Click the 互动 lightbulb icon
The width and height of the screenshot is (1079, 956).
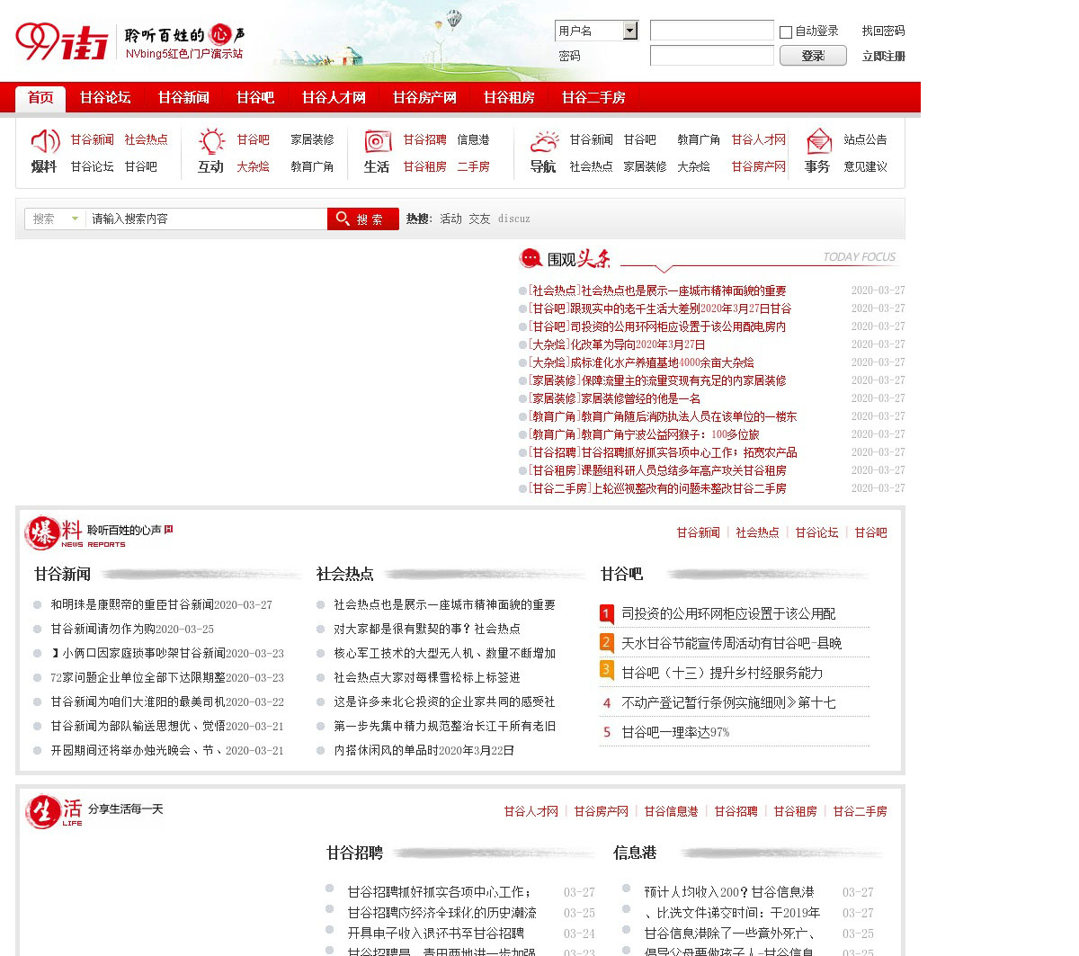pos(211,141)
